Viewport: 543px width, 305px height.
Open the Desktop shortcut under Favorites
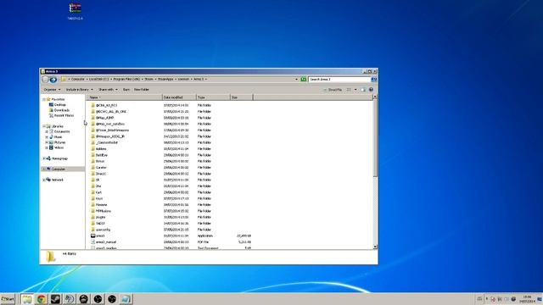[60, 105]
